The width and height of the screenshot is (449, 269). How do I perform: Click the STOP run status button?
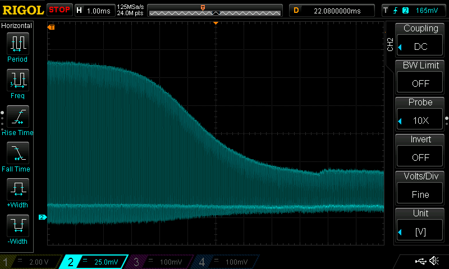tap(59, 10)
